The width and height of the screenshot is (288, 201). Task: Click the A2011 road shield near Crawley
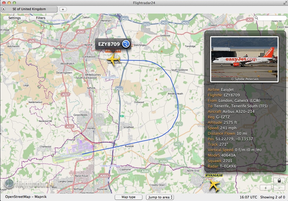pos(104,175)
